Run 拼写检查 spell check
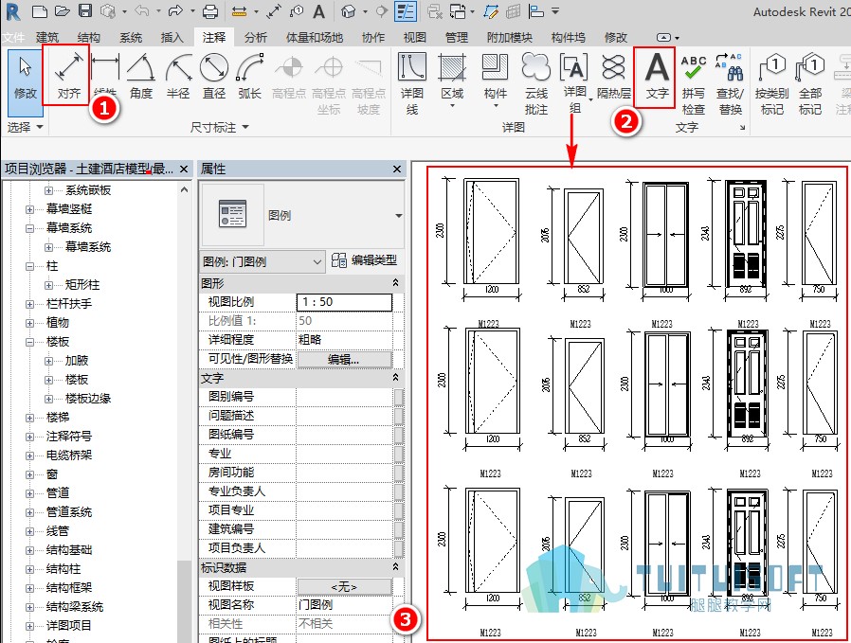The image size is (851, 643). (x=693, y=84)
